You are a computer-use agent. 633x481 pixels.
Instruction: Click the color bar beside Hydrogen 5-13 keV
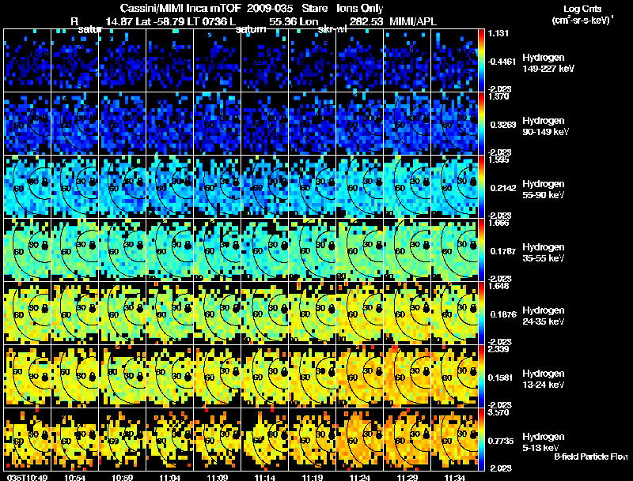pyautogui.click(x=481, y=439)
